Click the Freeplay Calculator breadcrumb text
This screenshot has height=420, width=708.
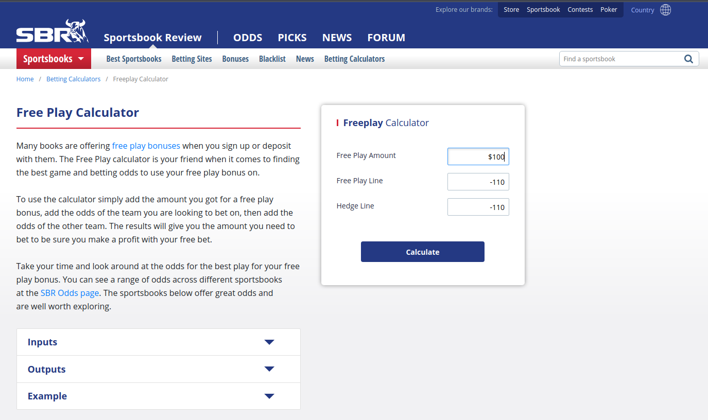(141, 79)
